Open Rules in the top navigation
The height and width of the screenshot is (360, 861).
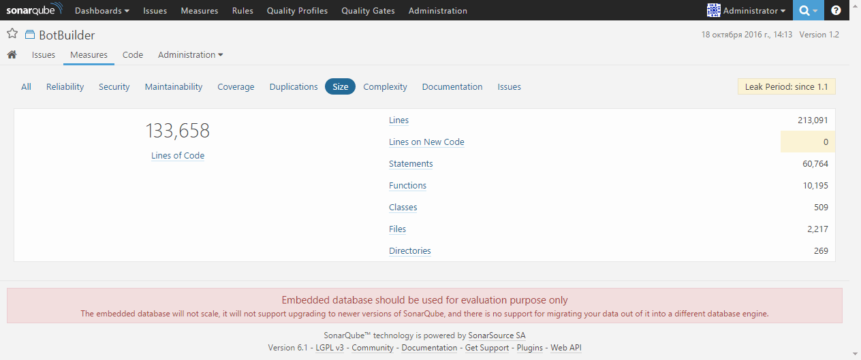pos(242,11)
